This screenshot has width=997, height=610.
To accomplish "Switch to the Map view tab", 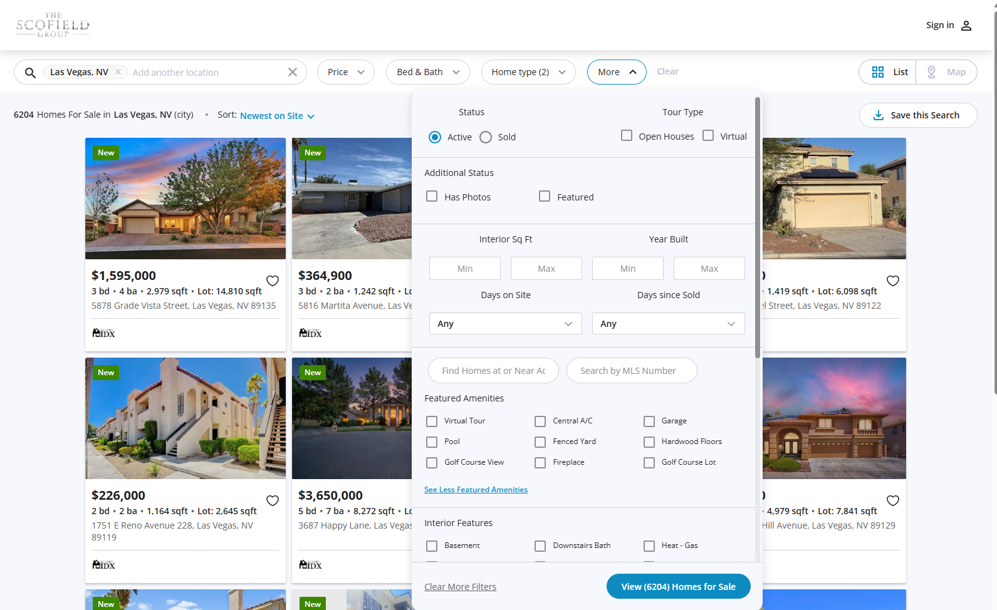I will 946,72.
